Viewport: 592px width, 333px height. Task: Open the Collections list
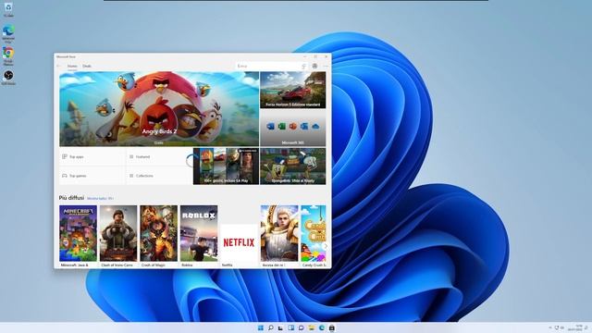click(159, 176)
